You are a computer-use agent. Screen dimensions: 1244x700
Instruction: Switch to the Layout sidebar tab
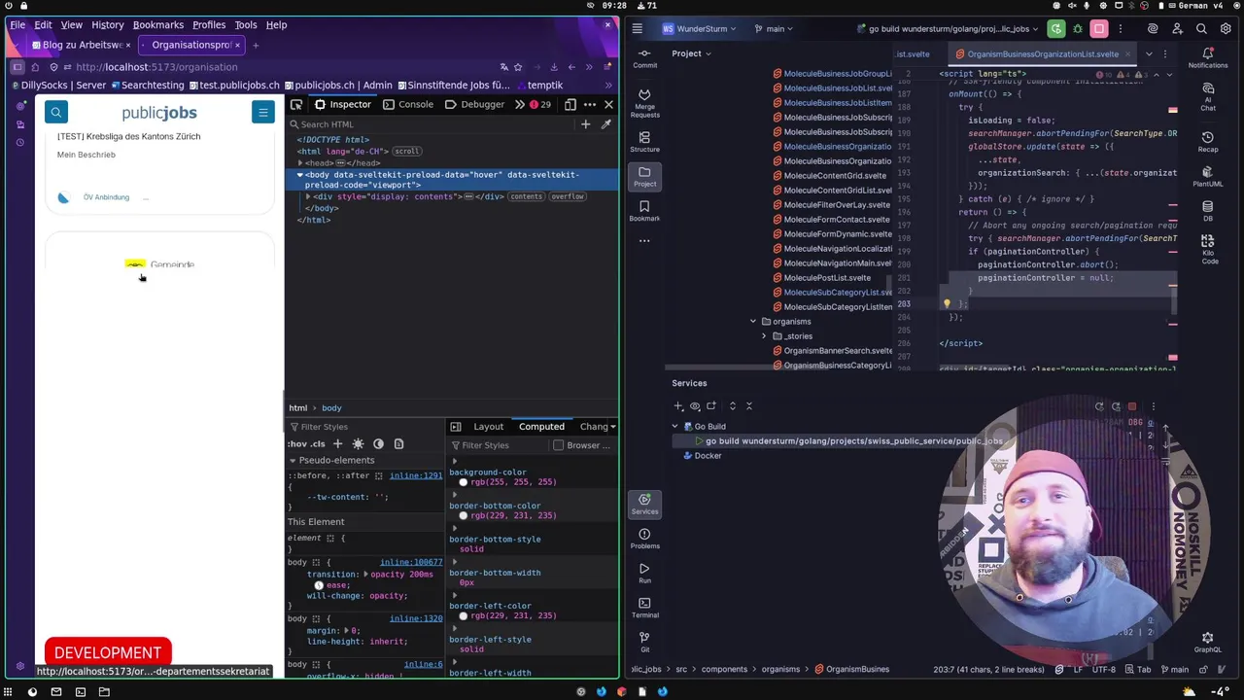488,427
